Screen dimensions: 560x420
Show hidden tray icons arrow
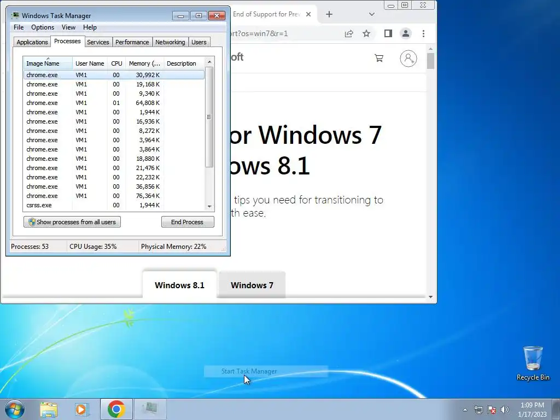[465, 410]
